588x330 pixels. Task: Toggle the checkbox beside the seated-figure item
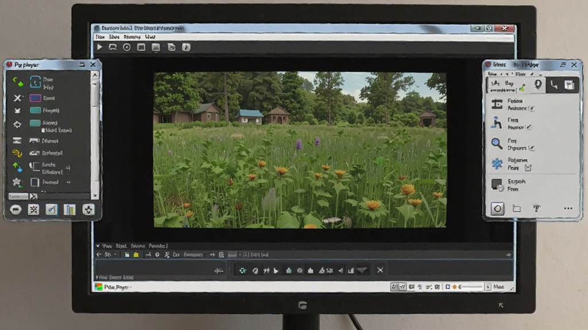[529, 127]
